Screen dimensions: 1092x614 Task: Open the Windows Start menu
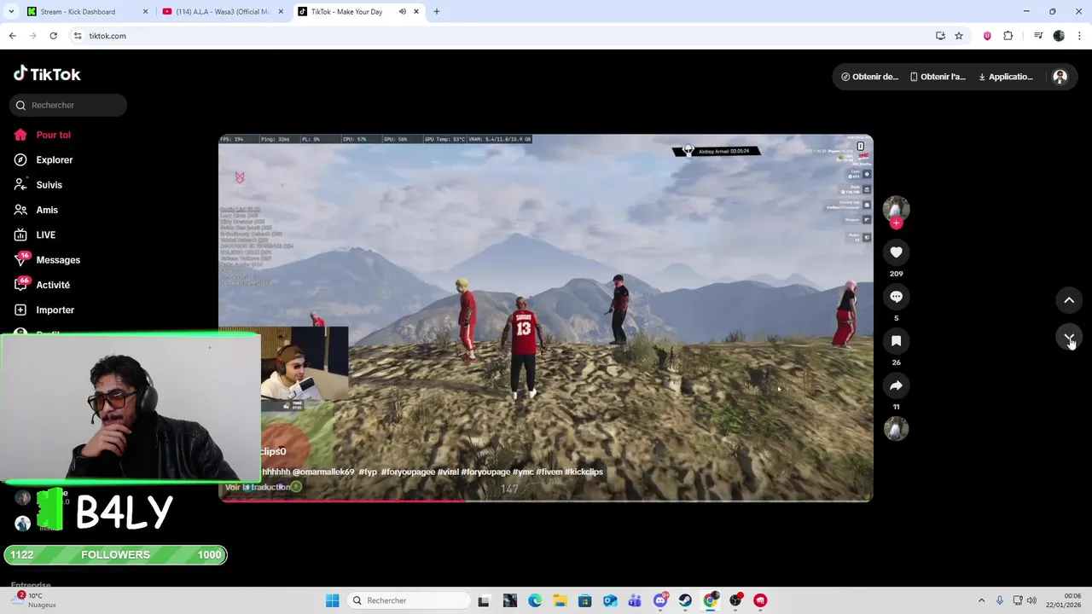[332, 600]
